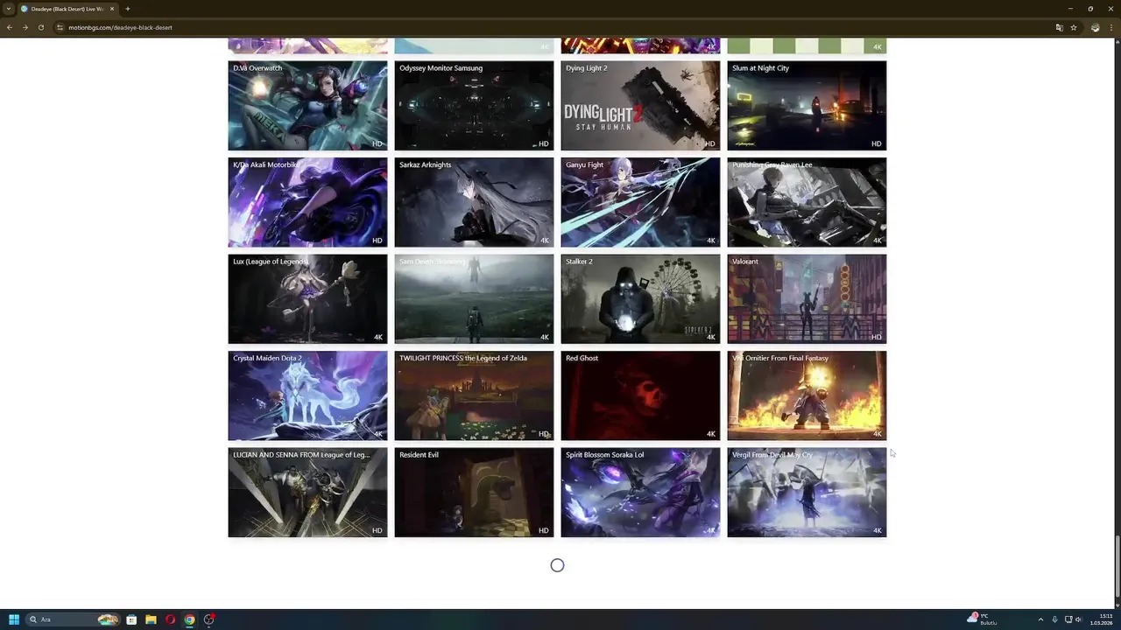Viewport: 1121px width, 630px height.
Task: Click the browser forward arrow
Action: pos(25,27)
